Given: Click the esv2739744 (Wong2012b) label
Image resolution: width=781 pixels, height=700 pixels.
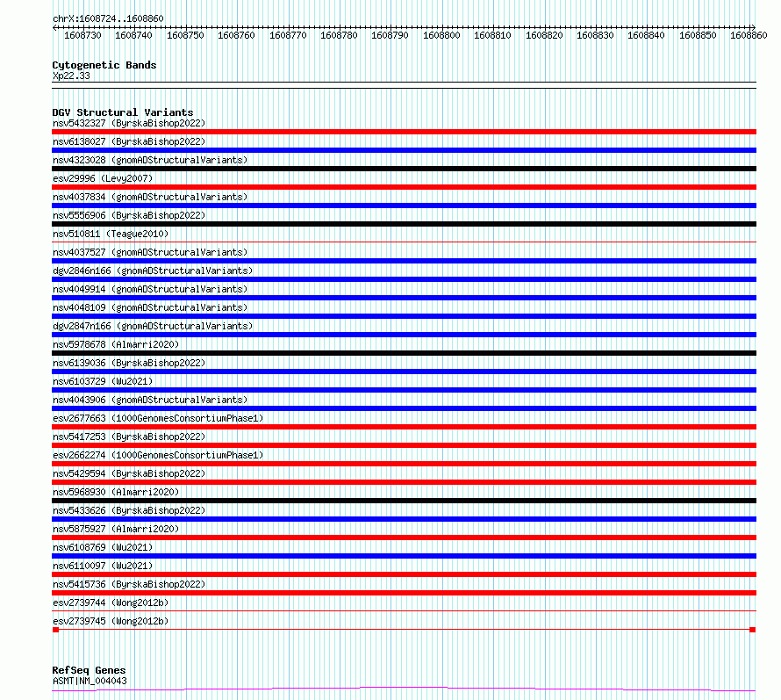Looking at the screenshot, I should point(111,603).
